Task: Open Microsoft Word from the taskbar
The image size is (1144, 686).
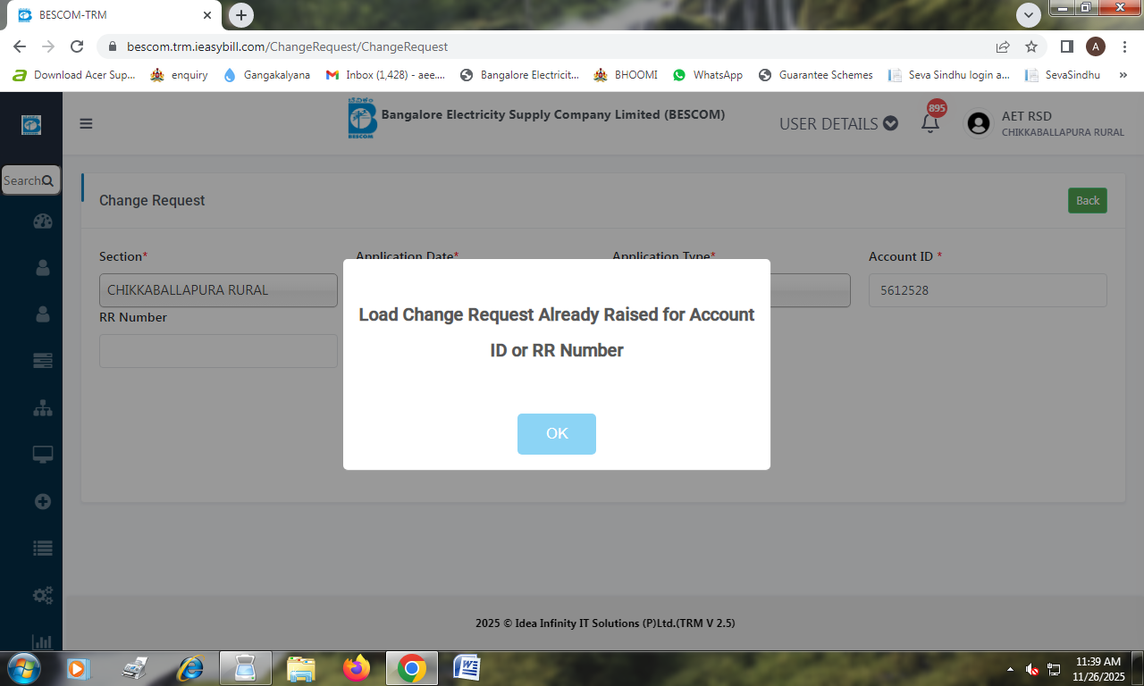Action: [467, 667]
